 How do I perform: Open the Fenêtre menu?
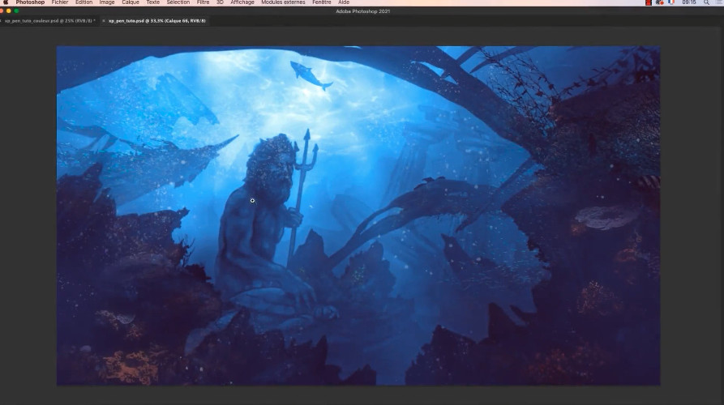(322, 2)
